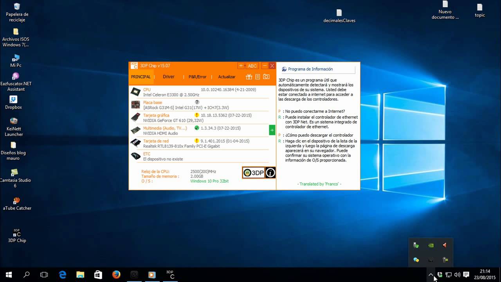Launch Firefox from the taskbar
501x282 pixels.
point(116,275)
